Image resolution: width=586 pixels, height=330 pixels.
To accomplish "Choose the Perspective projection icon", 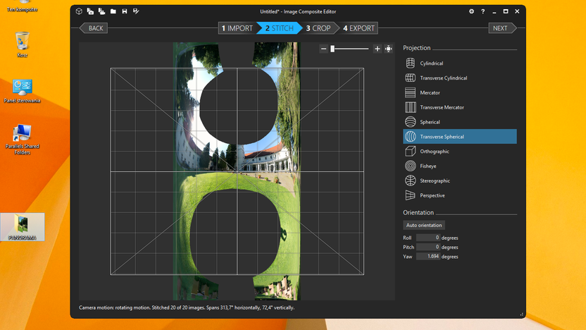I will tap(411, 195).
